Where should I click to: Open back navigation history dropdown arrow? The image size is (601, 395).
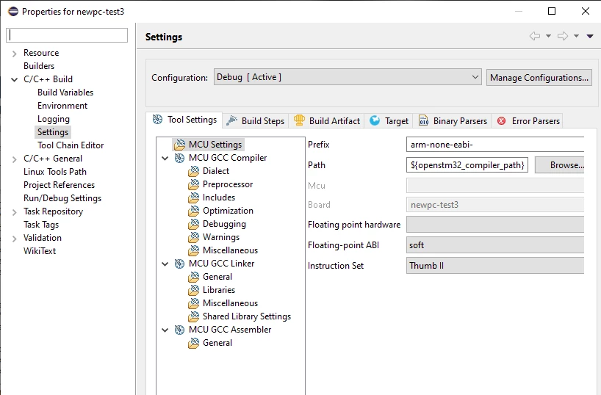(x=548, y=37)
